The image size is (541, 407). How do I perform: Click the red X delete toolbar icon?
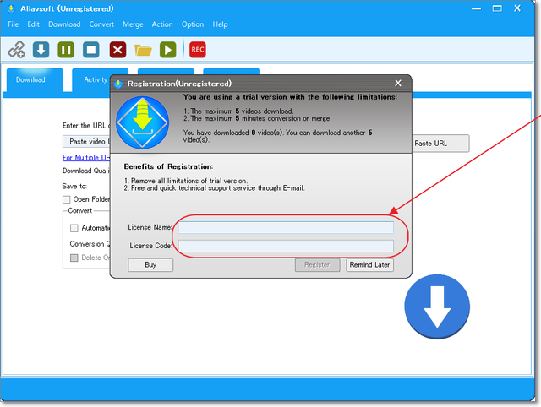click(117, 50)
